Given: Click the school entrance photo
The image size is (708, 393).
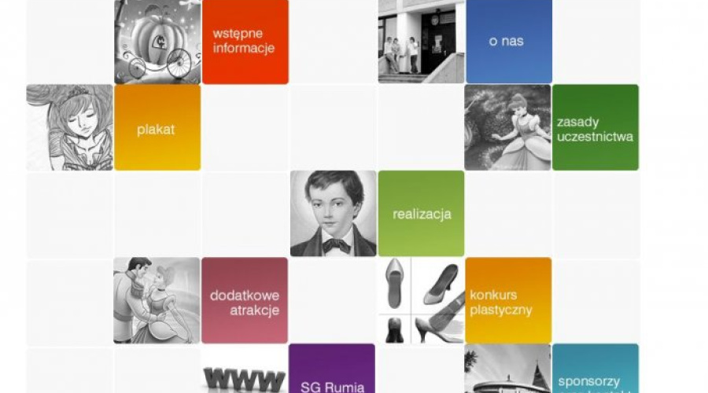Looking at the screenshot, I should tap(422, 42).
